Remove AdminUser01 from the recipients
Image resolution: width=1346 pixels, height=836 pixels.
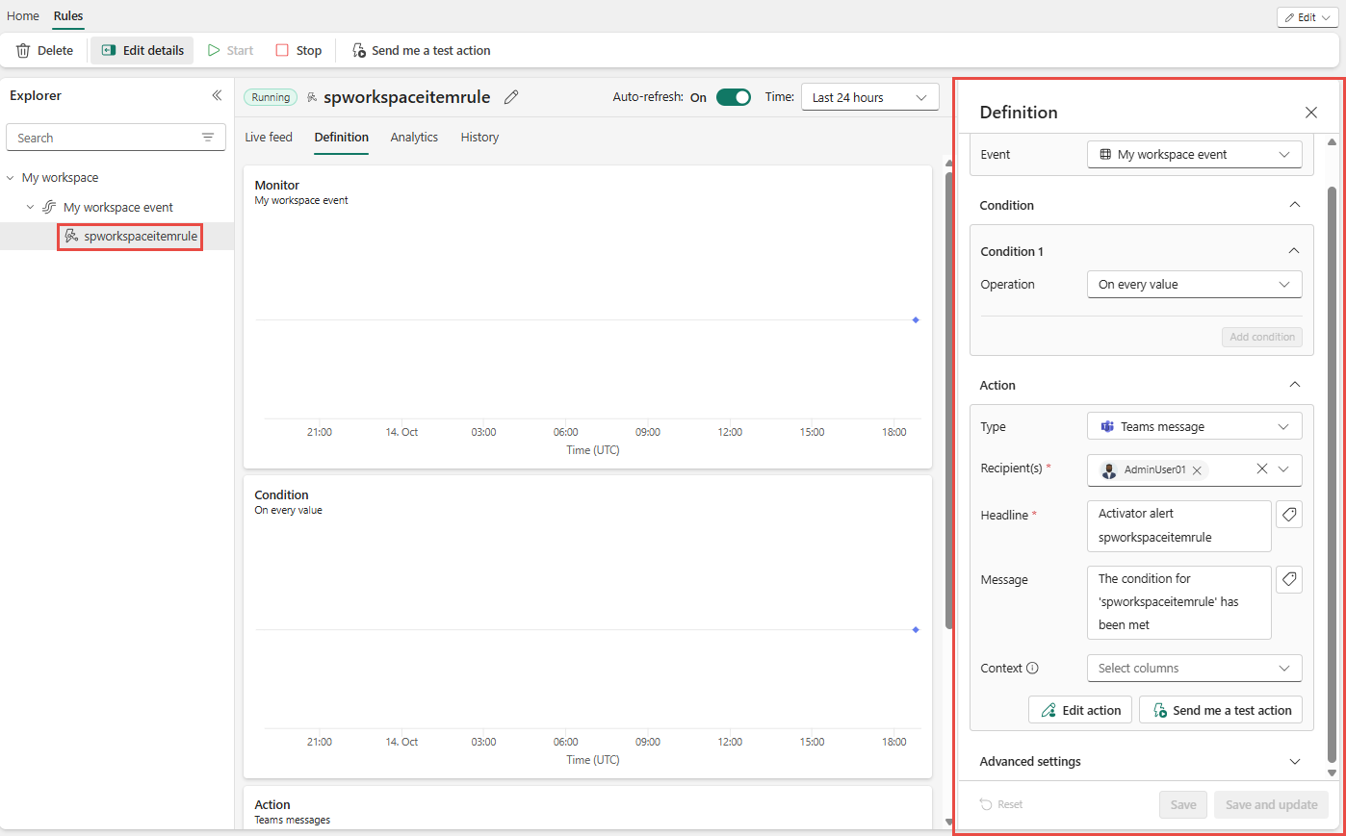pyautogui.click(x=1197, y=470)
